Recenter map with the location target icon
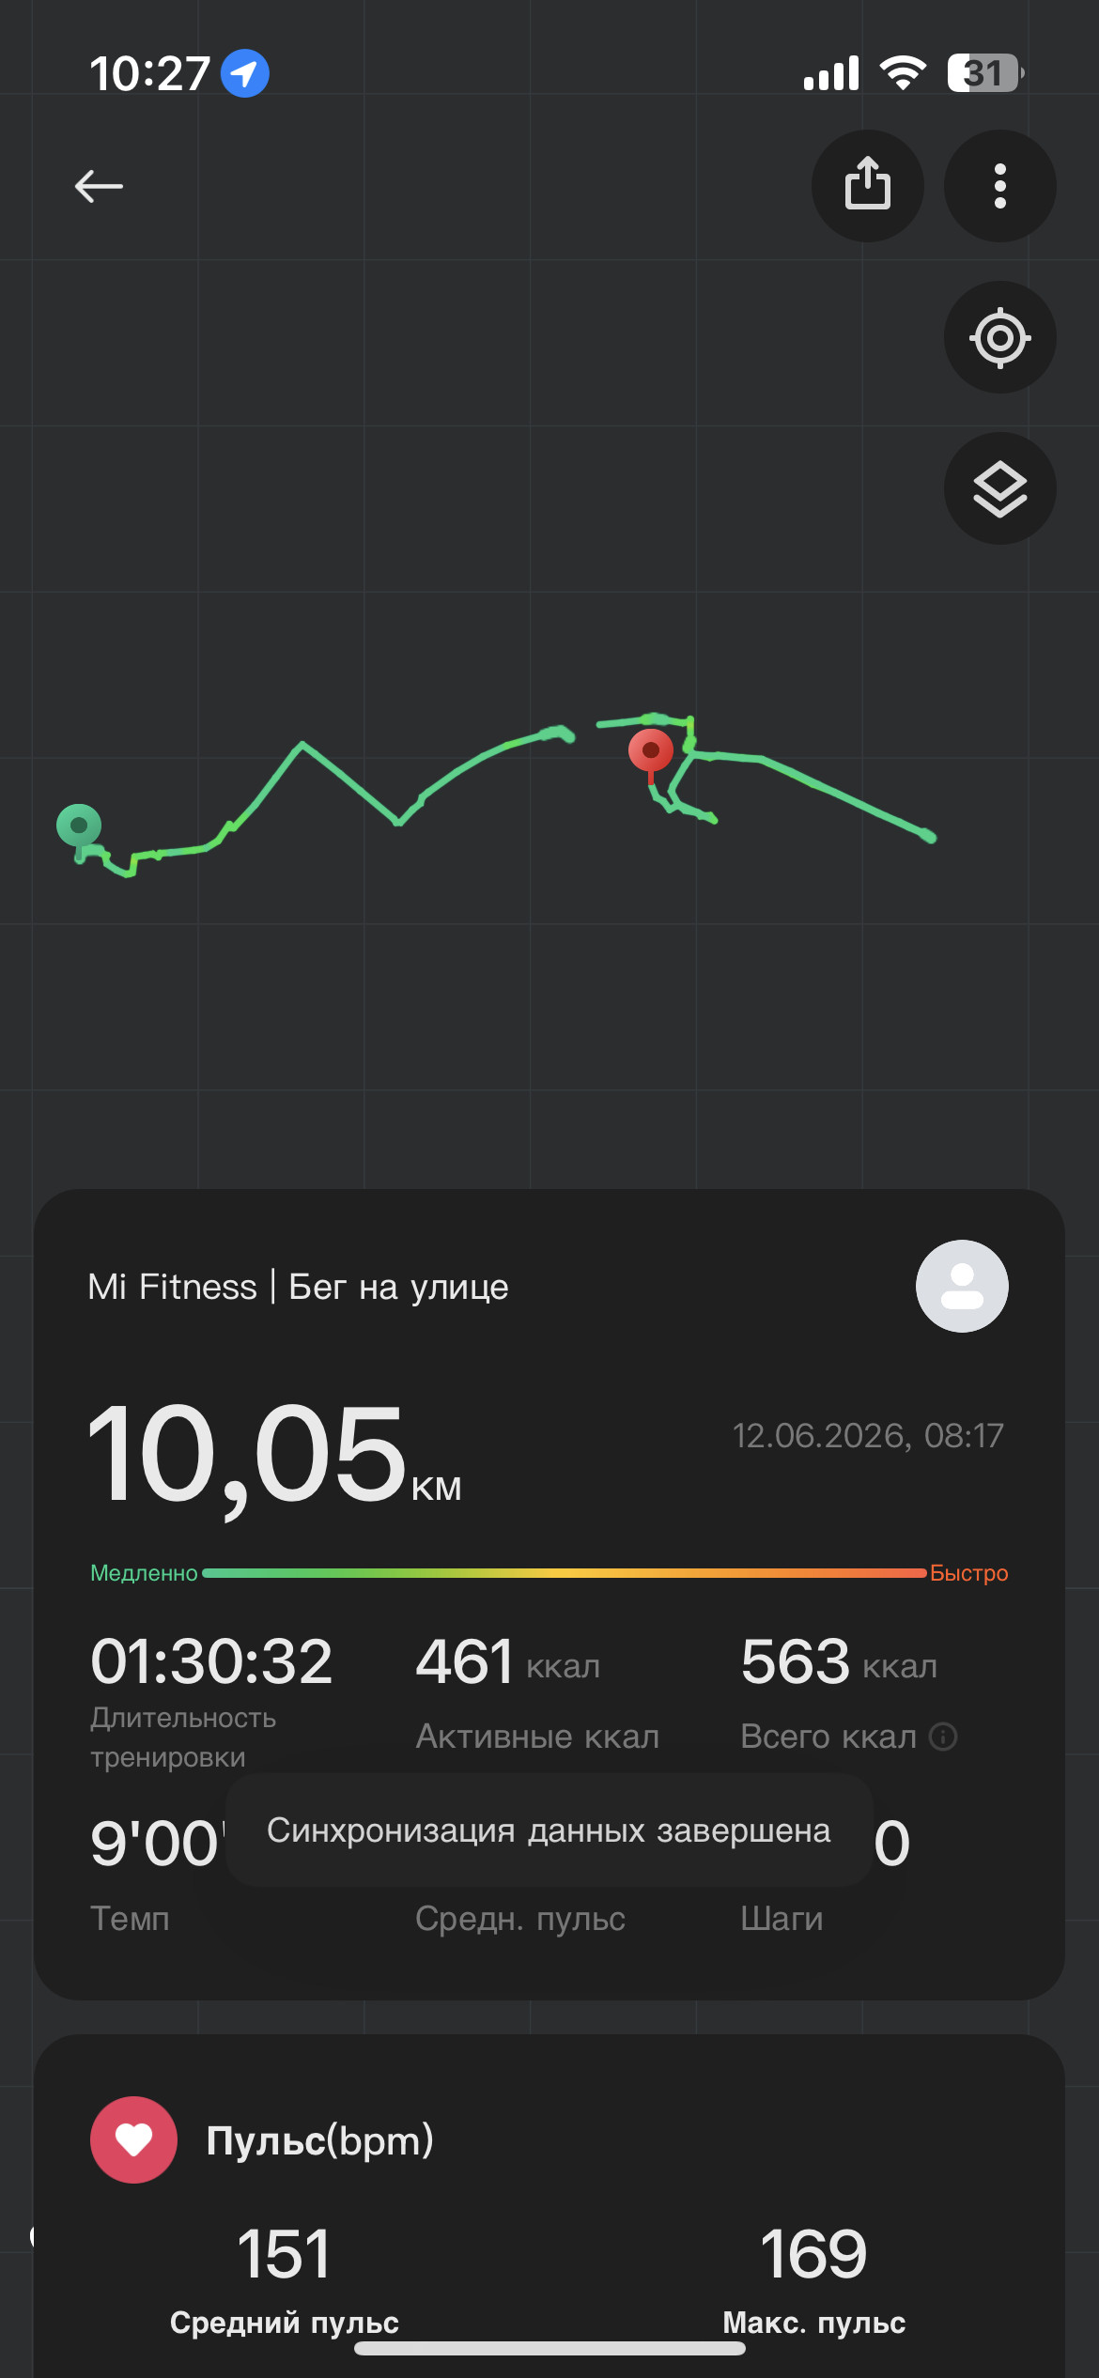Viewport: 1099px width, 2378px height. (x=999, y=337)
